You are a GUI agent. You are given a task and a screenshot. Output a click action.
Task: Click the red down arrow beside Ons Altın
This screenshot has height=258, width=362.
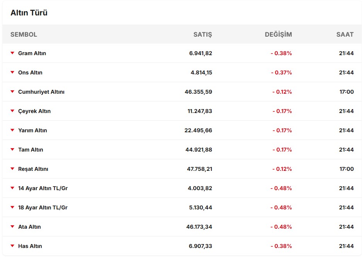tap(12, 73)
